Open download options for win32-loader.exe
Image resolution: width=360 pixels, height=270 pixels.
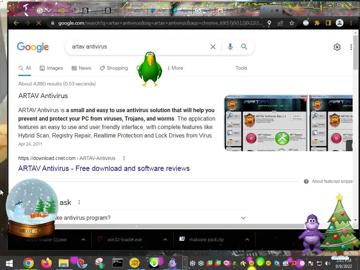(x=165, y=239)
